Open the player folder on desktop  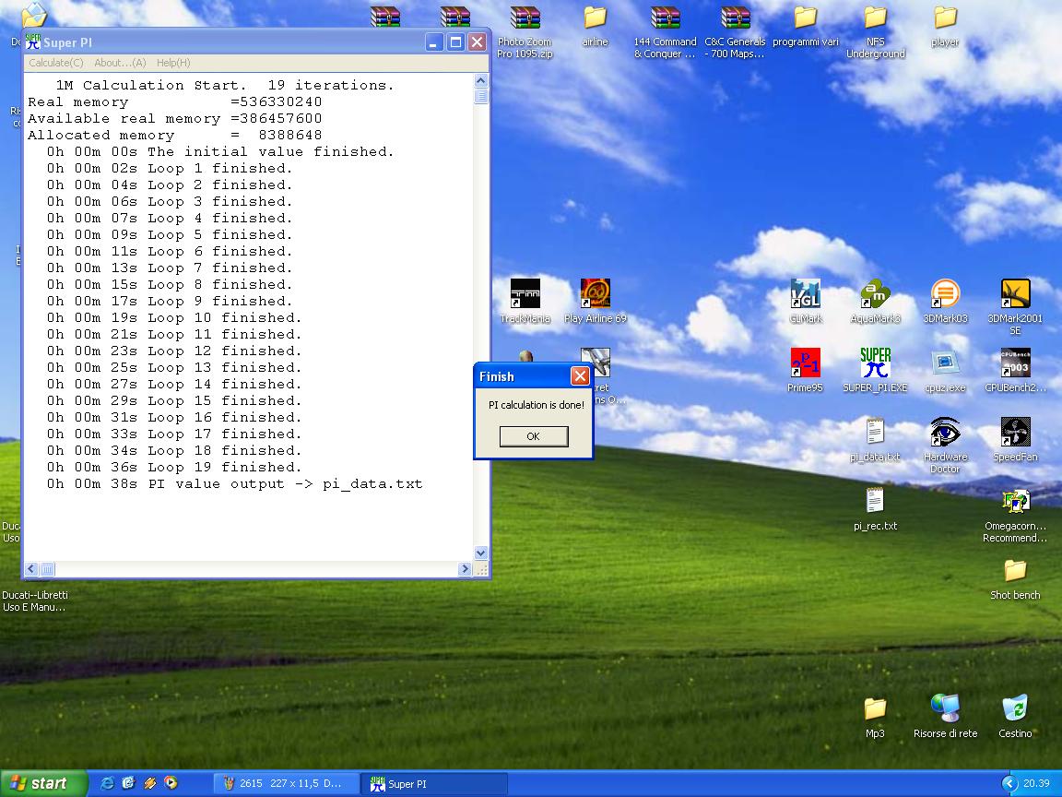click(945, 27)
